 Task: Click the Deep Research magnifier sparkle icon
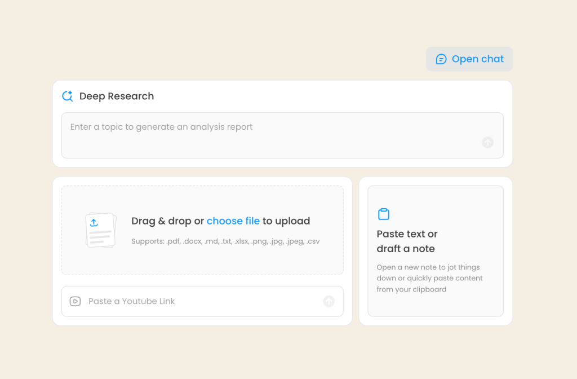[68, 96]
